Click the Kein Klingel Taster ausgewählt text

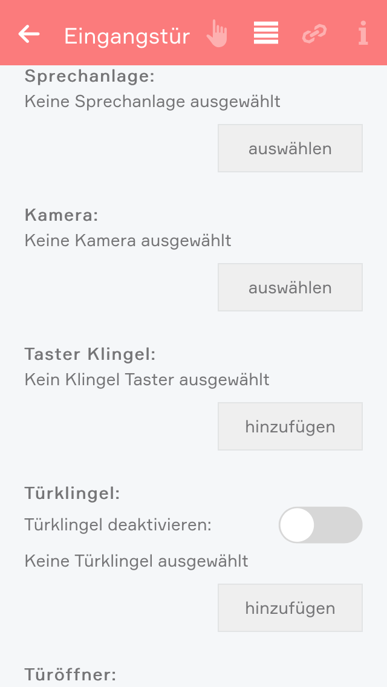coord(147,380)
